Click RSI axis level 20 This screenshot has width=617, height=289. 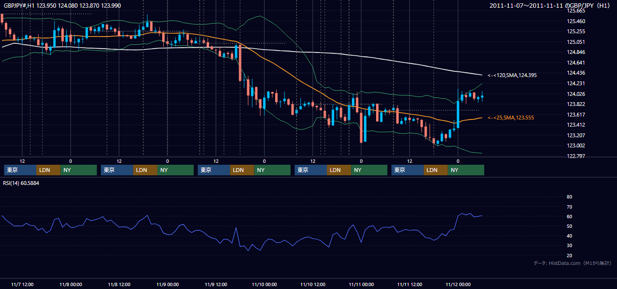(569, 255)
